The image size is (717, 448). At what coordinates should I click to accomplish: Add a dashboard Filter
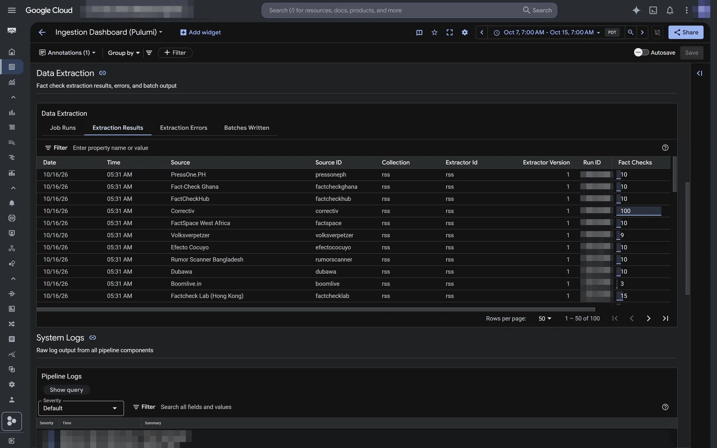tap(175, 53)
